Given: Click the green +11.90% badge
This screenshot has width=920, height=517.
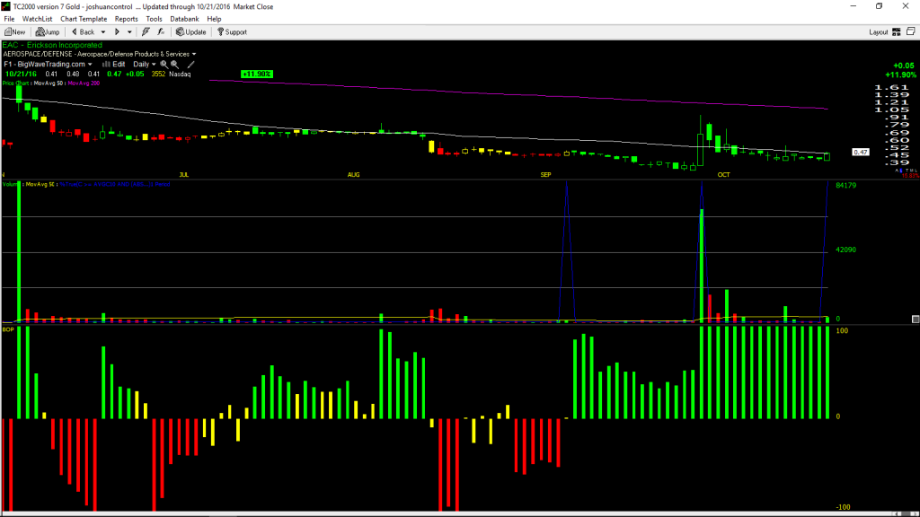Looking at the screenshot, I should (x=257, y=74).
